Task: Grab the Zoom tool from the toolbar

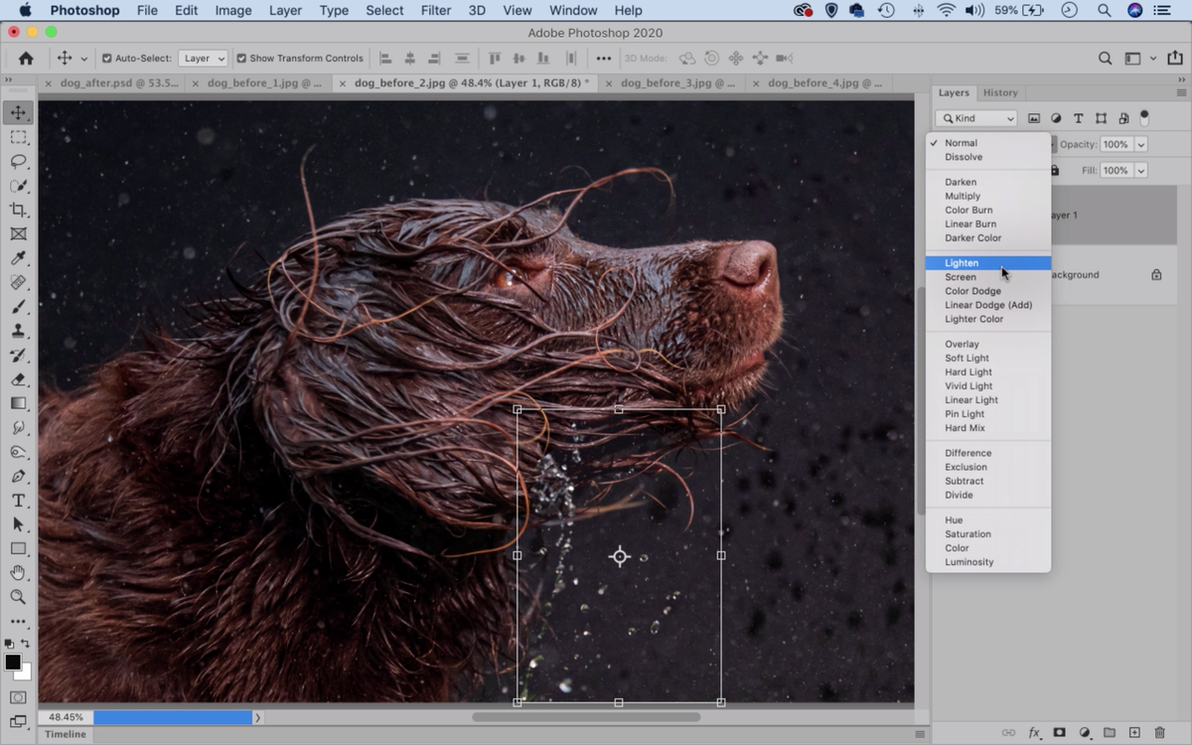Action: 18,597
